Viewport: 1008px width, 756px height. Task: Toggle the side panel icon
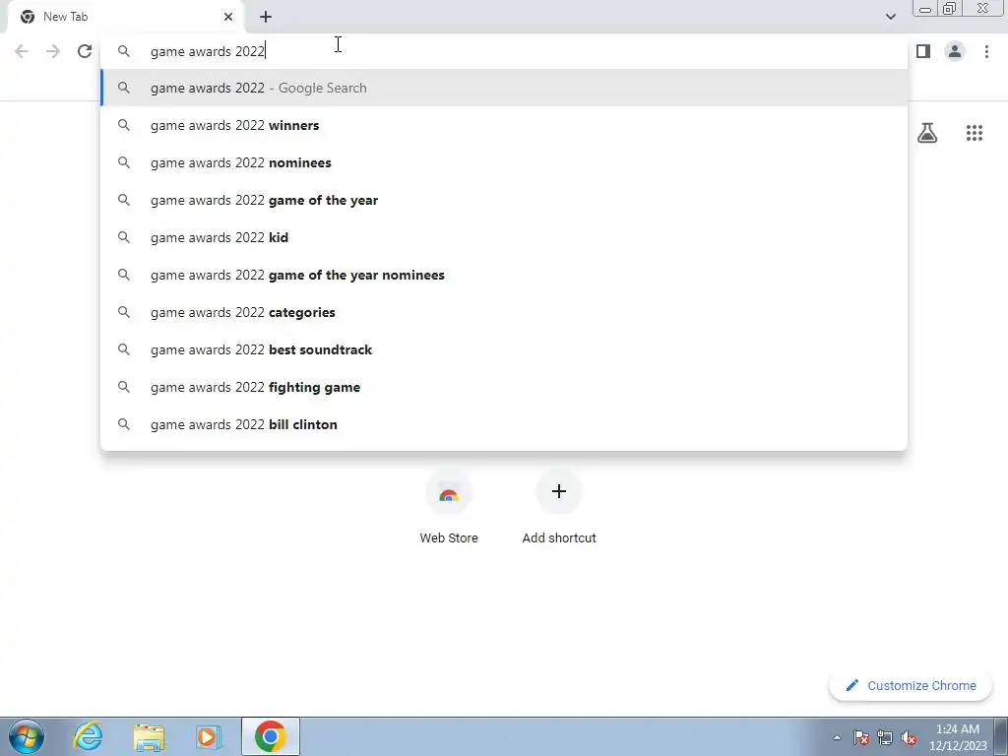pyautogui.click(x=923, y=51)
